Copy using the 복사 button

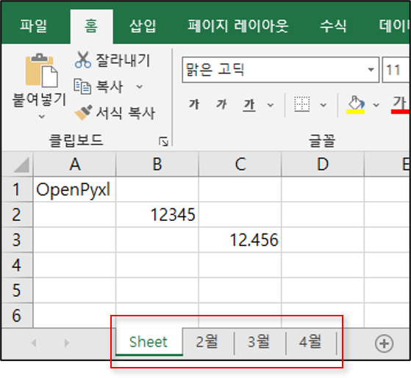click(99, 87)
